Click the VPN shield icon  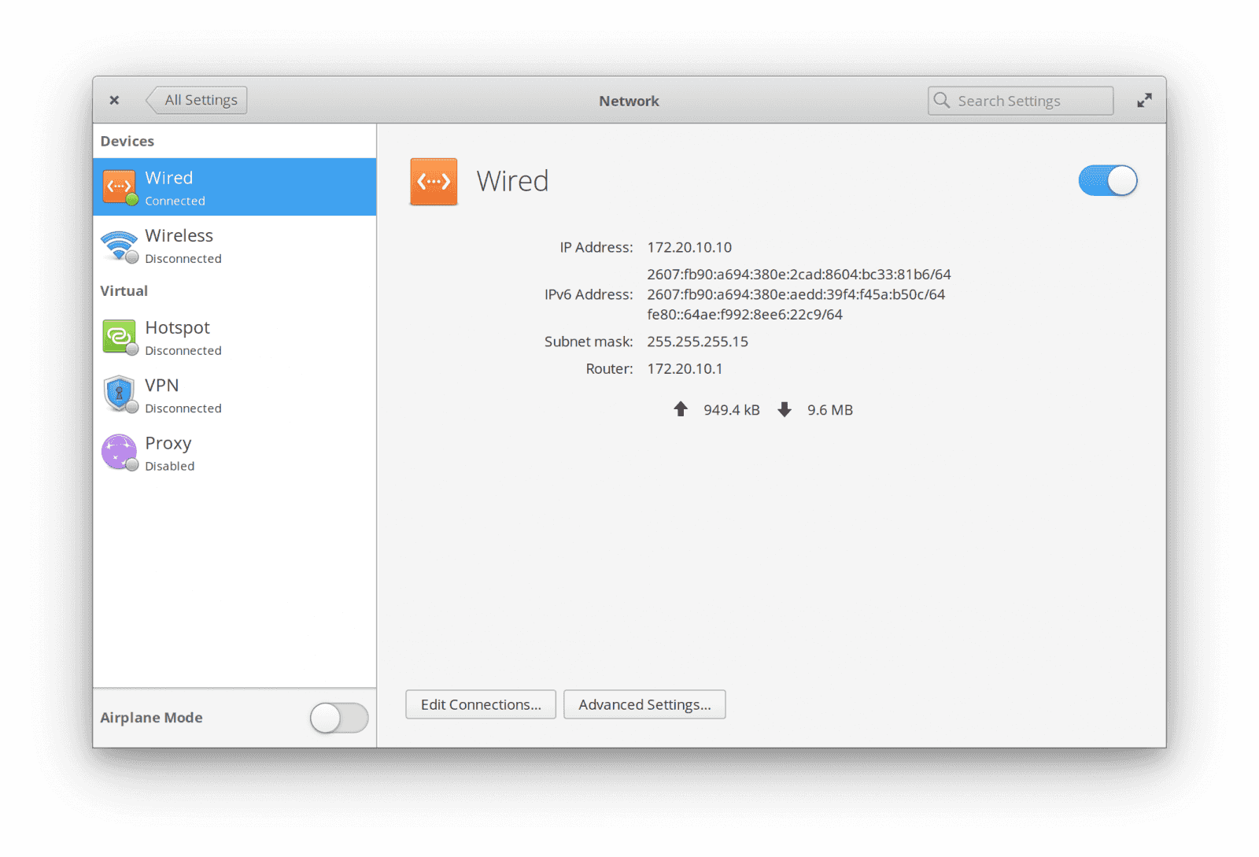pyautogui.click(x=119, y=393)
